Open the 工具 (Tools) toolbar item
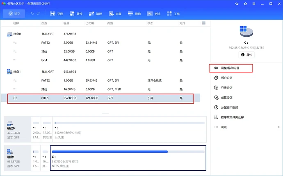283x176 pixels. (174, 13)
